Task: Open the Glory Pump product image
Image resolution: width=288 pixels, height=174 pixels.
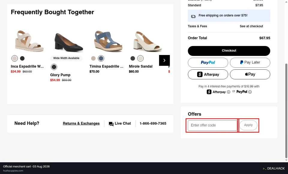Action: click(x=69, y=42)
